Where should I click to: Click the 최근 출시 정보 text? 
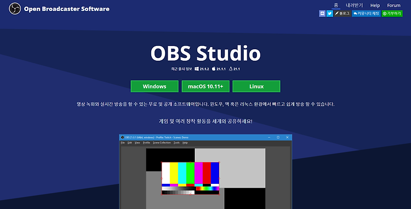click(x=181, y=69)
